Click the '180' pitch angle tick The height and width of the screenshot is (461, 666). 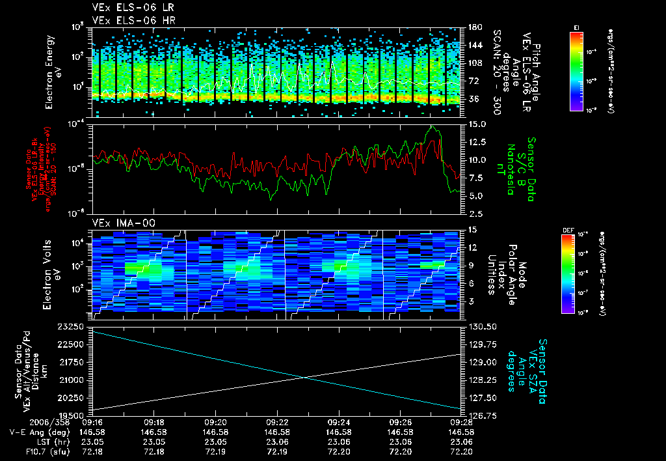click(x=475, y=27)
